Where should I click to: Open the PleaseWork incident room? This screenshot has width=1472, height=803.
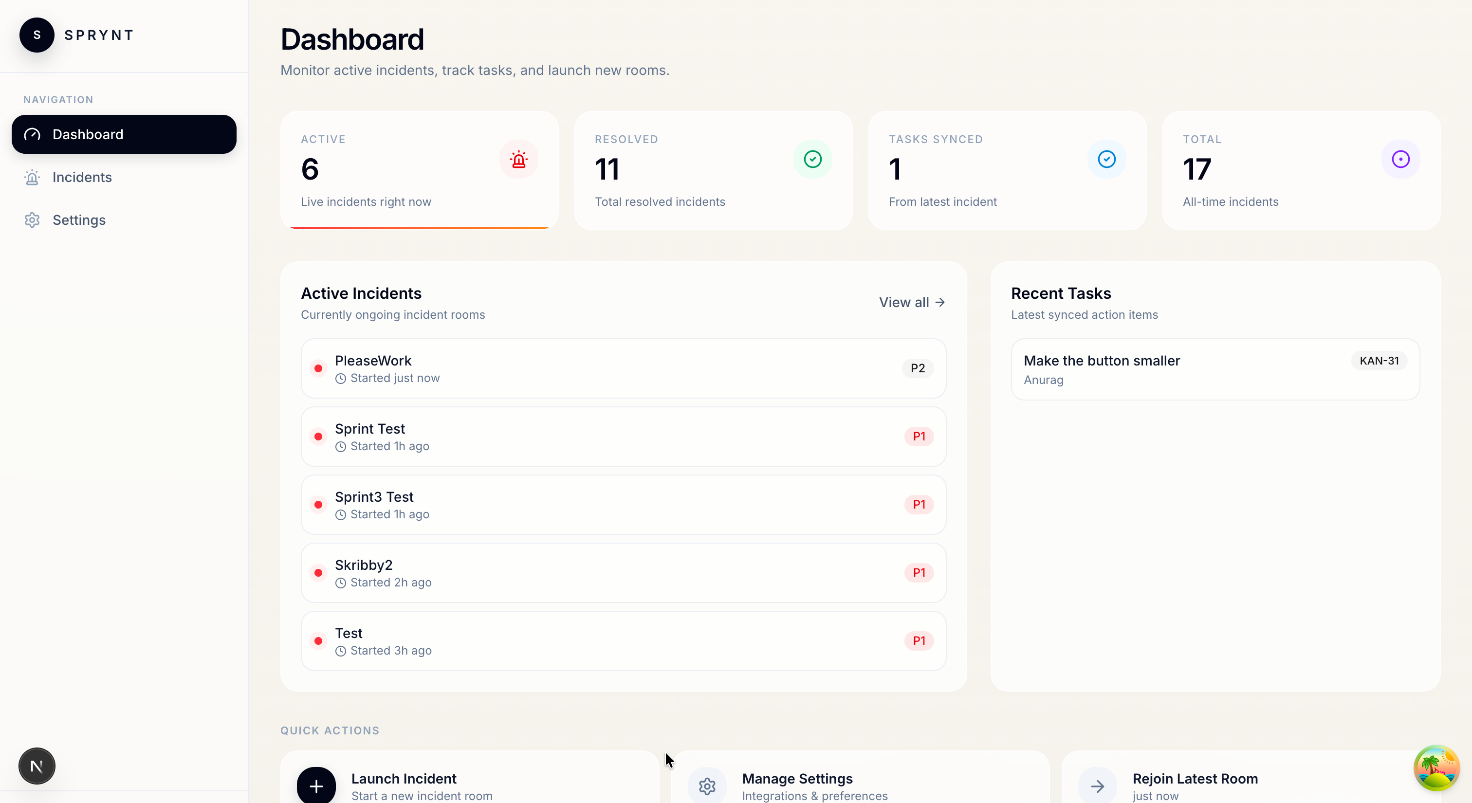point(623,368)
